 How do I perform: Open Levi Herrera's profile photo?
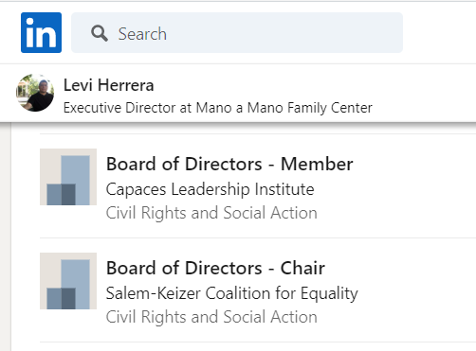[35, 93]
